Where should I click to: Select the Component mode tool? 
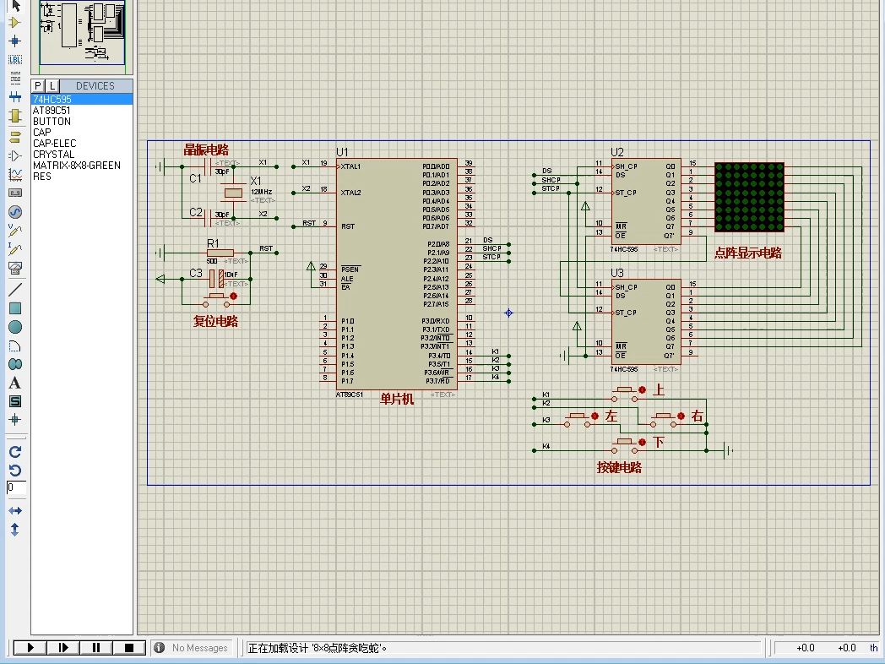pyautogui.click(x=14, y=23)
